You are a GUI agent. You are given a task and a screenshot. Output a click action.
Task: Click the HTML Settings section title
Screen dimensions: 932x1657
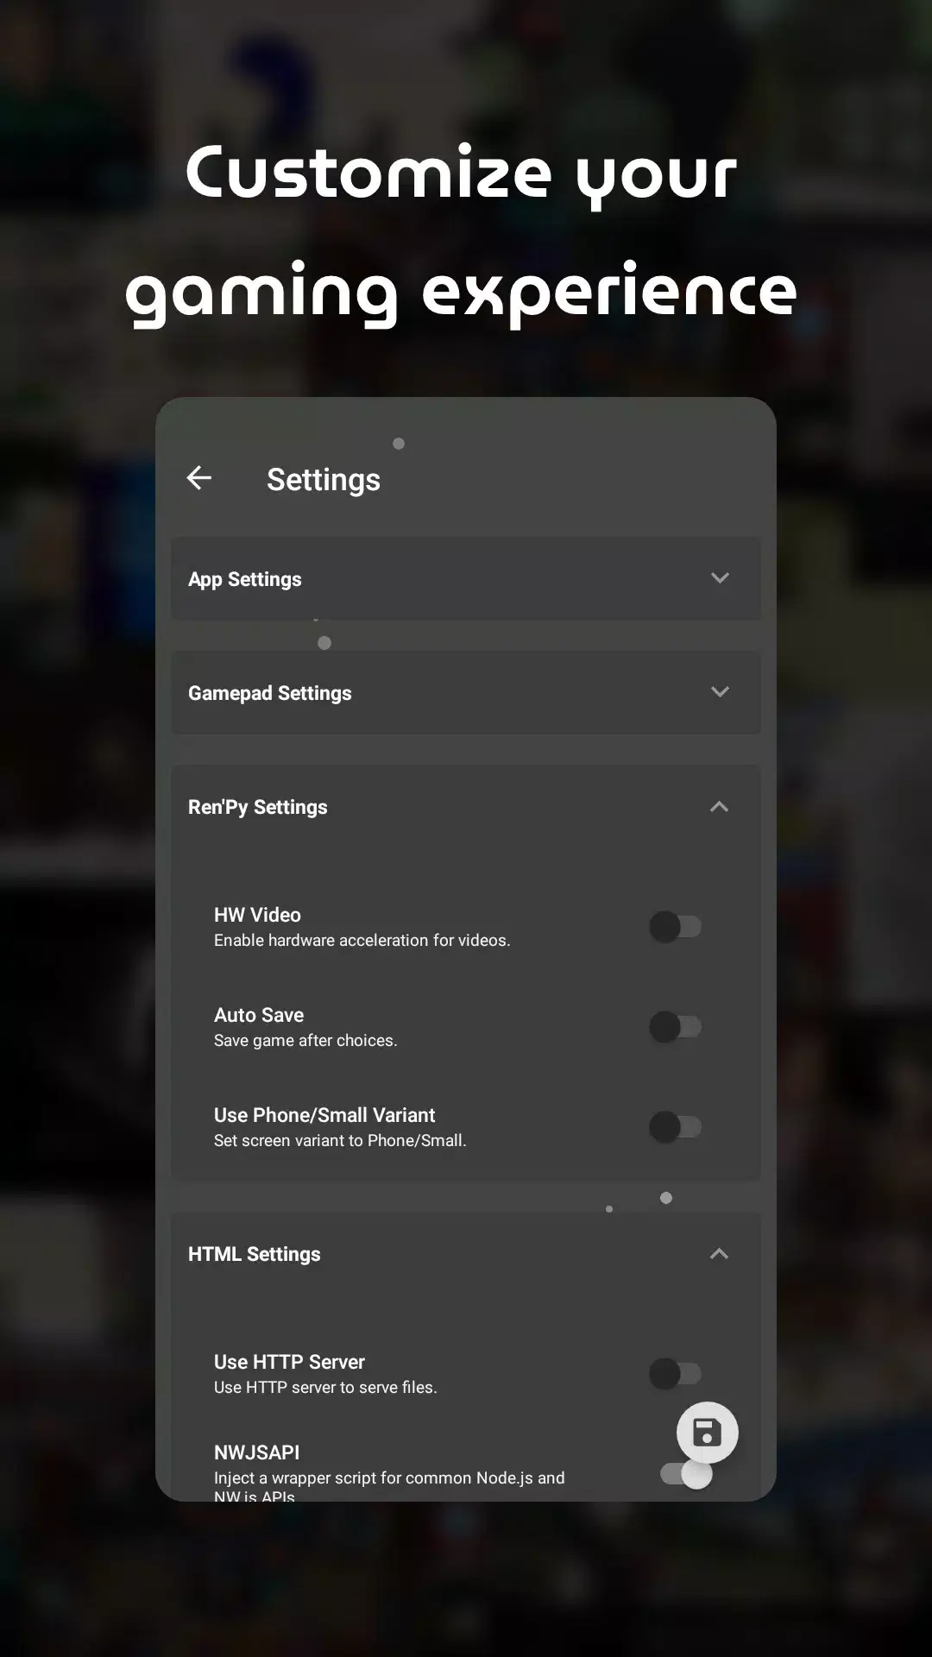(x=255, y=1254)
